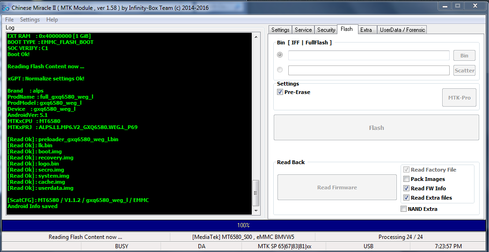Select the Flash tab
The width and height of the screenshot is (489, 252).
point(347,29)
